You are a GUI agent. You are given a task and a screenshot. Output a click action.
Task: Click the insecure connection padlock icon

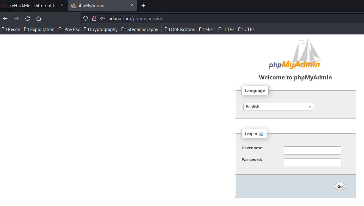point(94,18)
